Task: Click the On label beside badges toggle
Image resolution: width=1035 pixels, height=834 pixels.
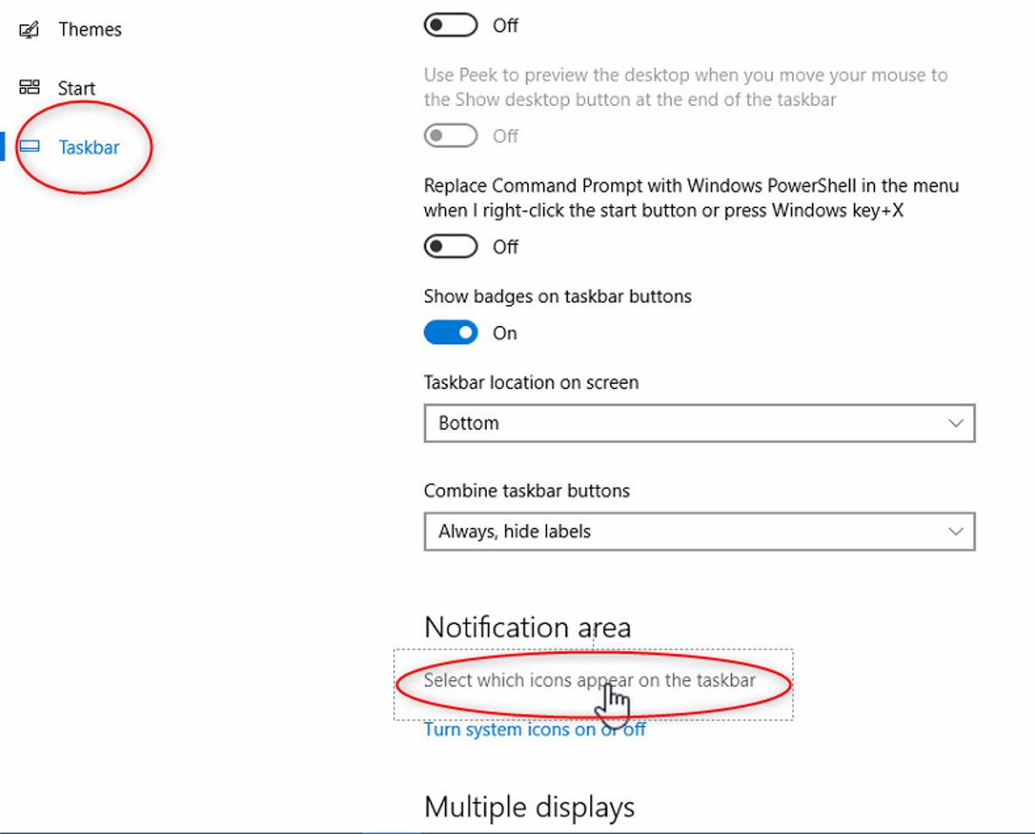Action: 505,333
